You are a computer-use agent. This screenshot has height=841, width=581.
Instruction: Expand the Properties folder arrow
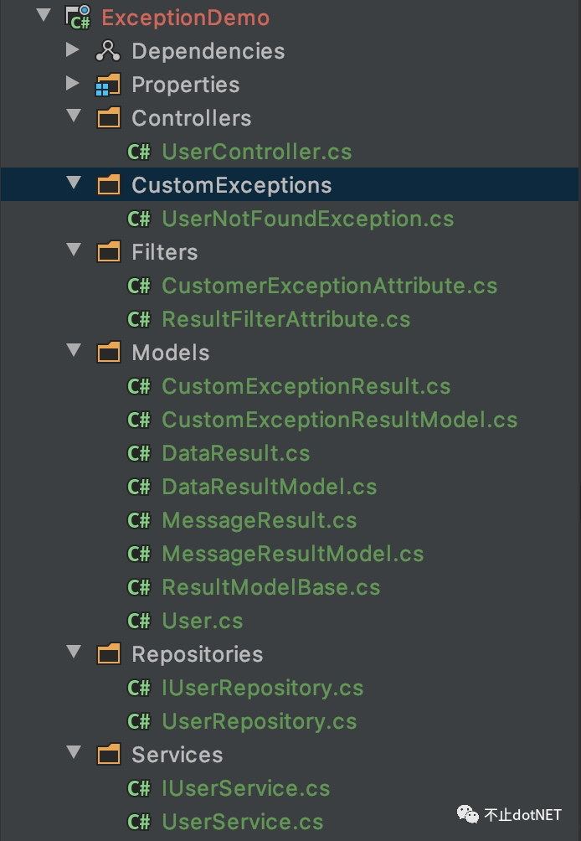point(74,85)
